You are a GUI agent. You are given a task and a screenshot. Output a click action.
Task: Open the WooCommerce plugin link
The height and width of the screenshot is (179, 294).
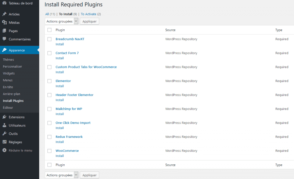click(67, 151)
